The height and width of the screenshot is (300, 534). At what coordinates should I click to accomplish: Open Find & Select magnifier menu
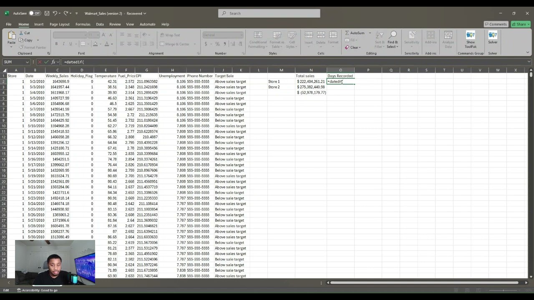coord(393,40)
